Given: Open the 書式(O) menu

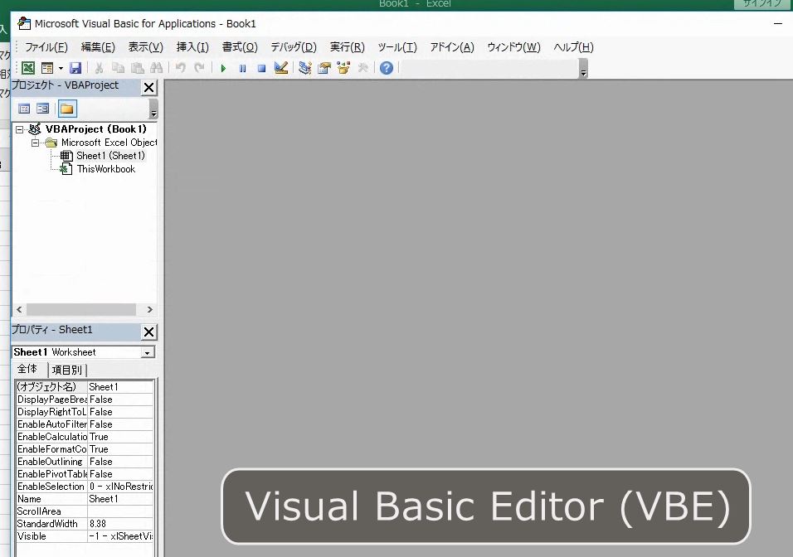Looking at the screenshot, I should 240,47.
